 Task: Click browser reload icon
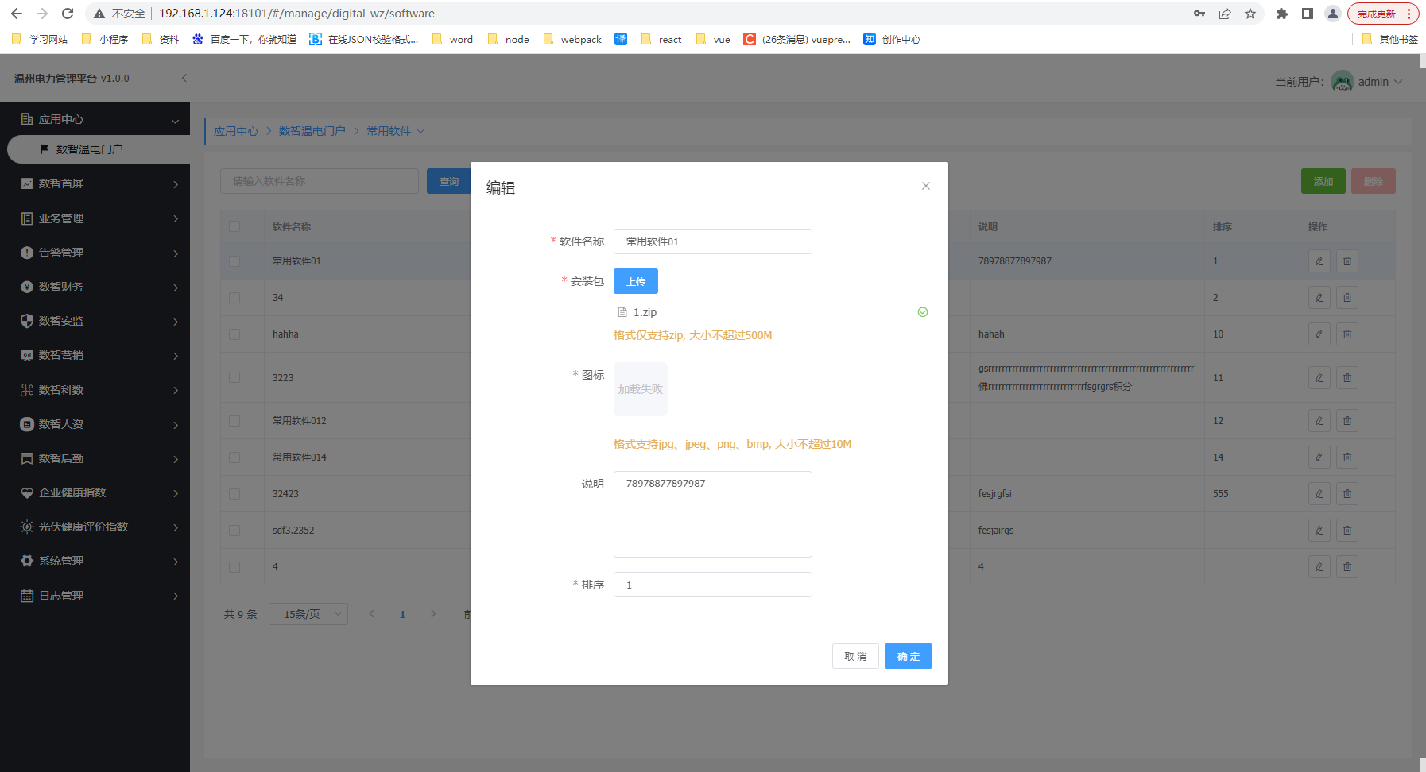coord(68,14)
